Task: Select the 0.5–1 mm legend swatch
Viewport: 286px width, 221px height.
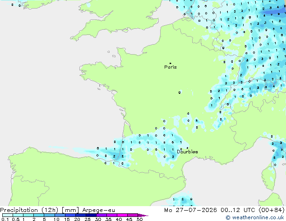Action: pos(18,215)
